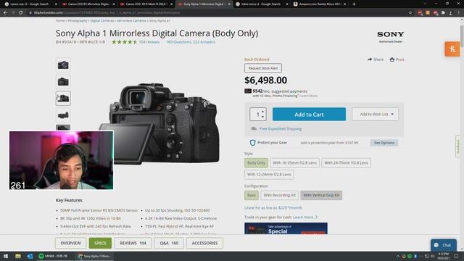Open the Add to Wish List dropdown
464x261 pixels.
tap(376, 115)
